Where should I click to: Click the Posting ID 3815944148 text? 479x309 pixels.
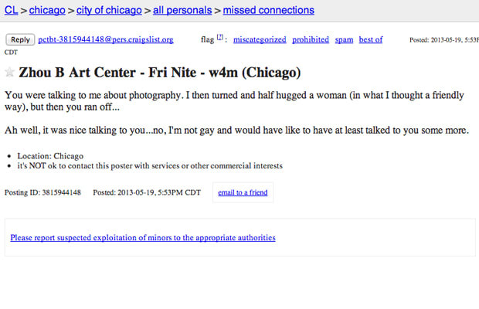click(42, 192)
